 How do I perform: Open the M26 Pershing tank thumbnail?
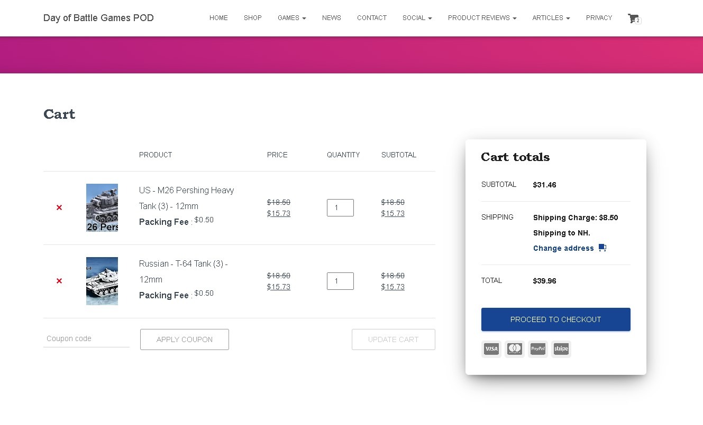(x=102, y=207)
